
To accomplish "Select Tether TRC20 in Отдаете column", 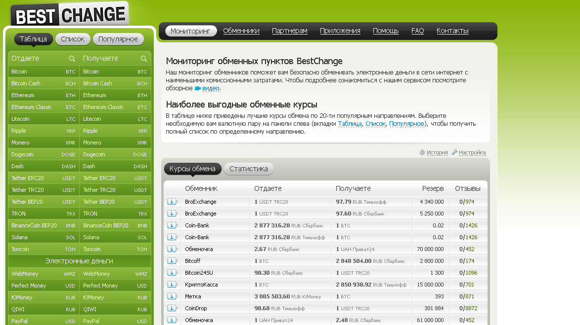I will (44, 189).
